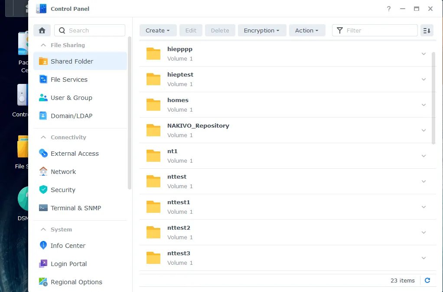Open the Info Center page
Screen dimensions: 443x292
[x=68, y=246]
